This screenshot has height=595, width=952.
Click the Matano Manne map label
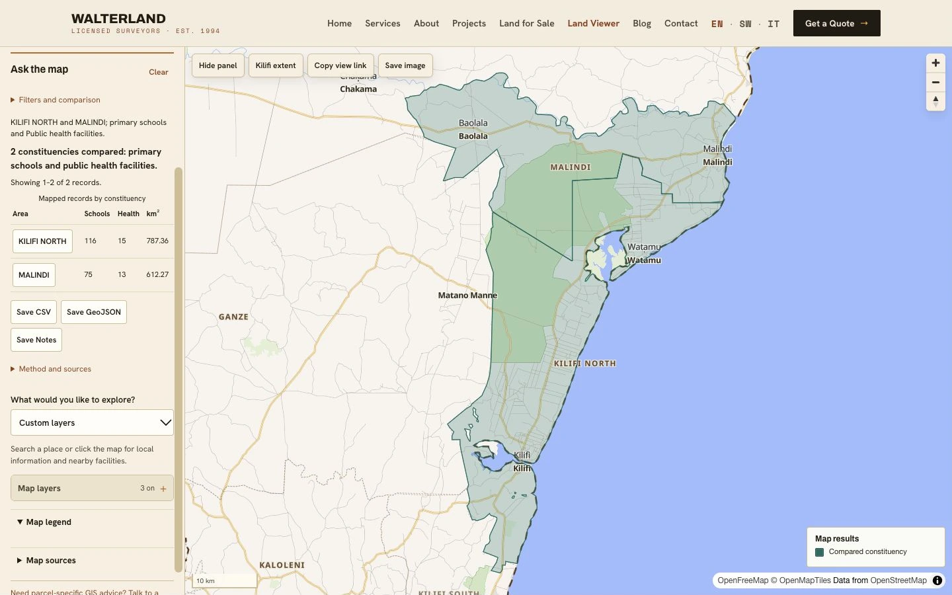click(x=467, y=296)
